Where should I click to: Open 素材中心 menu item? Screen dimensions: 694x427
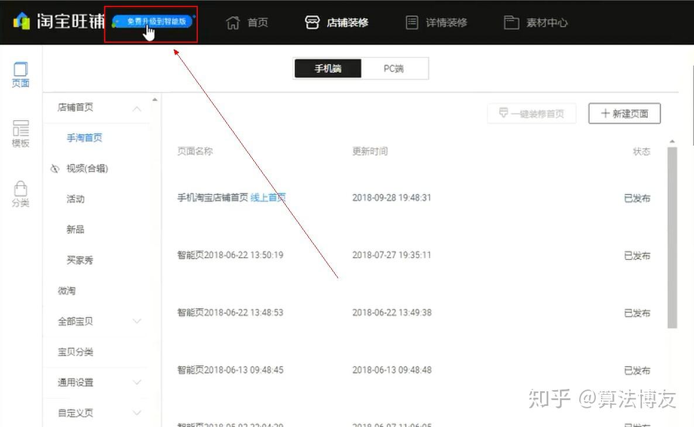[547, 23]
